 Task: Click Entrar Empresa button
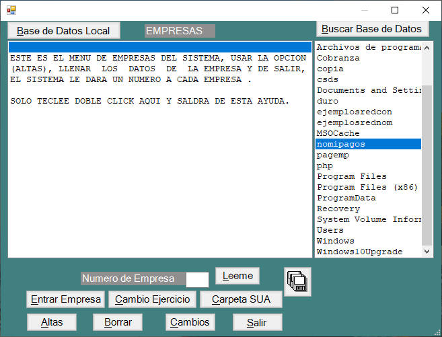[x=66, y=299]
